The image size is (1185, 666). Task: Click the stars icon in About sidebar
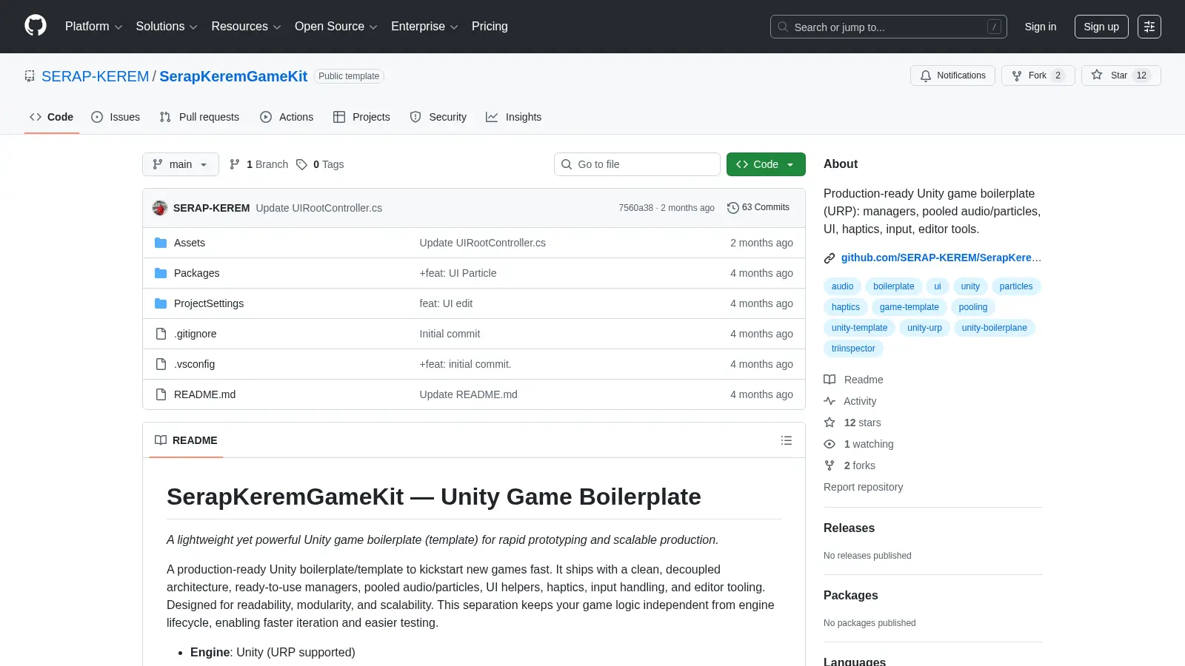click(x=829, y=423)
